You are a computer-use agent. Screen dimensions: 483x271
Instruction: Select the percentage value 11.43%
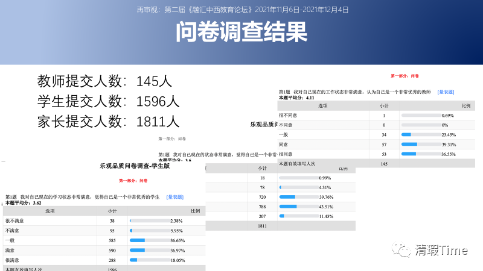(x=326, y=216)
